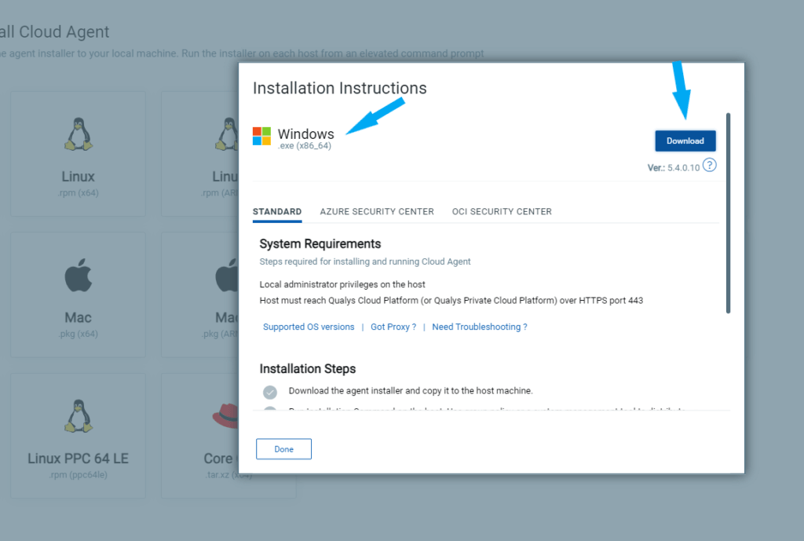Follow the Got Proxy ? link
This screenshot has width=804, height=541.
tap(393, 327)
